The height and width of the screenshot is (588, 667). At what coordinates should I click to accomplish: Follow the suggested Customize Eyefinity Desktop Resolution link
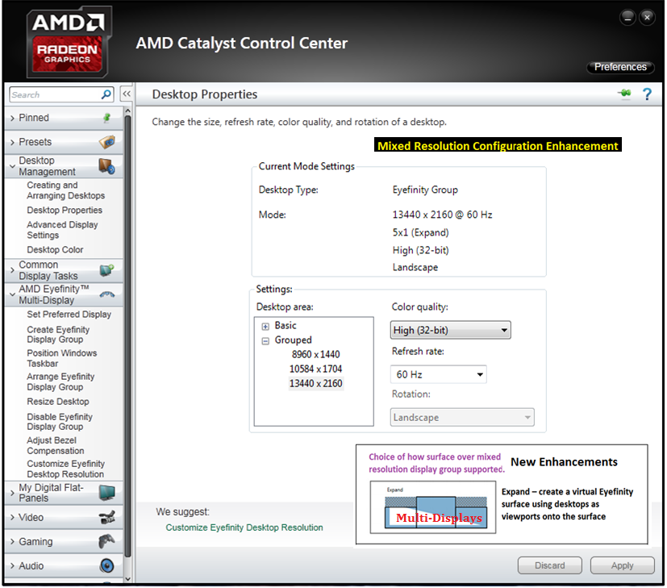pyautogui.click(x=244, y=528)
